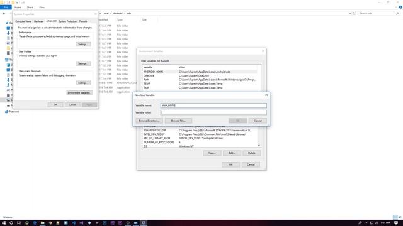403x226 pixels.
Task: Click New button under system variables
Action: point(212,153)
